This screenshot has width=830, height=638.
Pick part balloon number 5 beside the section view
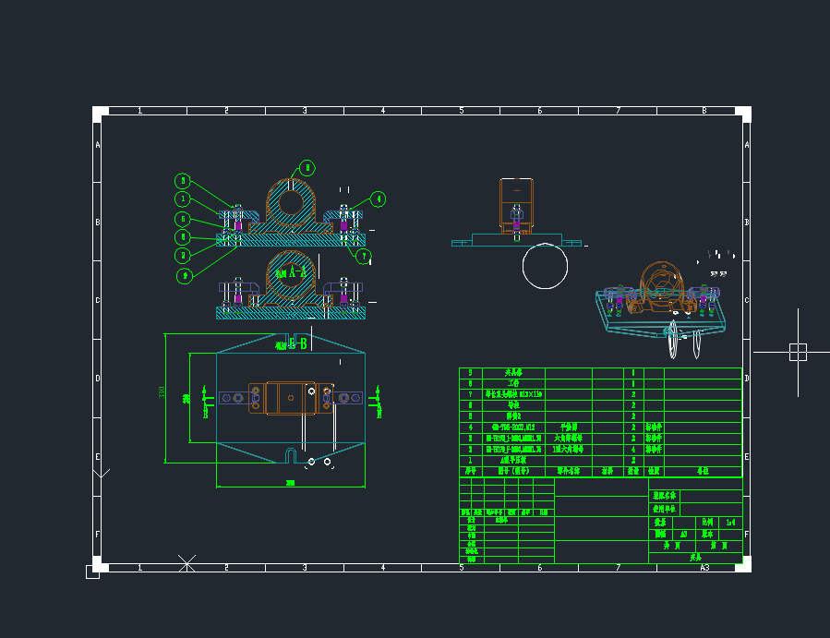183,219
